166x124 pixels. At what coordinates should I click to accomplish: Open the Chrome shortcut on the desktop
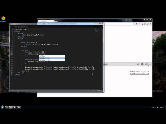click(3, 19)
